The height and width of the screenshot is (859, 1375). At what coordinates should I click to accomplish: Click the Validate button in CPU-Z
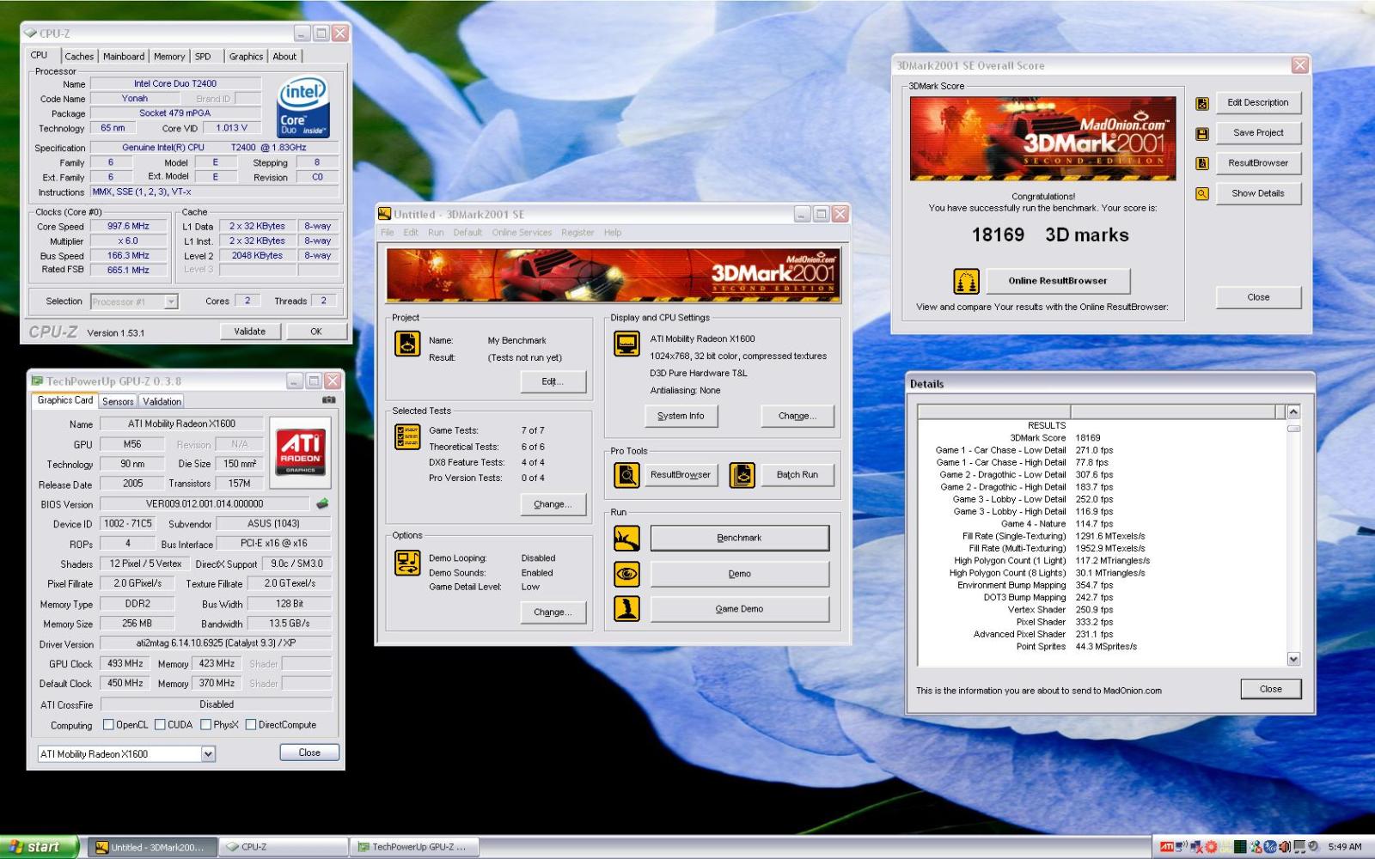pyautogui.click(x=250, y=332)
